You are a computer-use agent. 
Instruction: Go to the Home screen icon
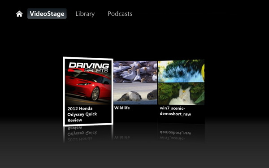(19, 14)
